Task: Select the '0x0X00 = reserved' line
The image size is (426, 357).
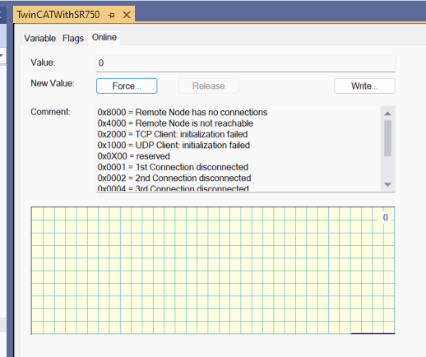Action: (134, 156)
